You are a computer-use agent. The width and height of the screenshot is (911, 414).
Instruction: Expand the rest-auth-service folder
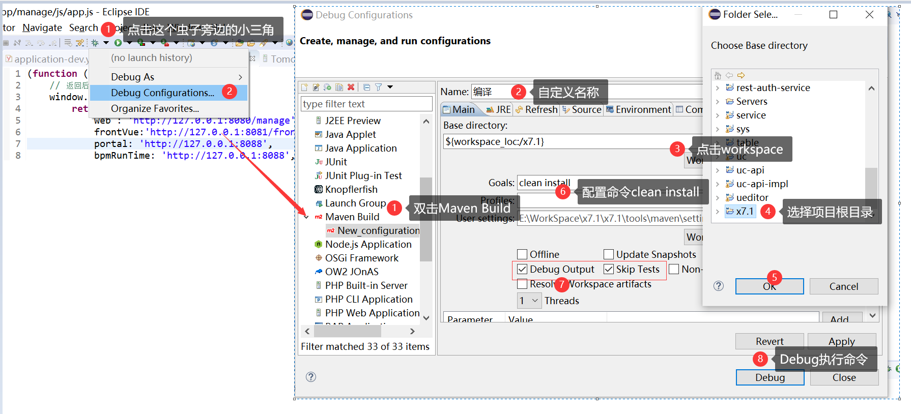pos(718,87)
